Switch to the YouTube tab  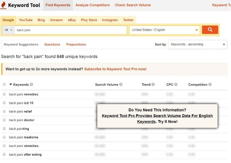pos(26,20)
